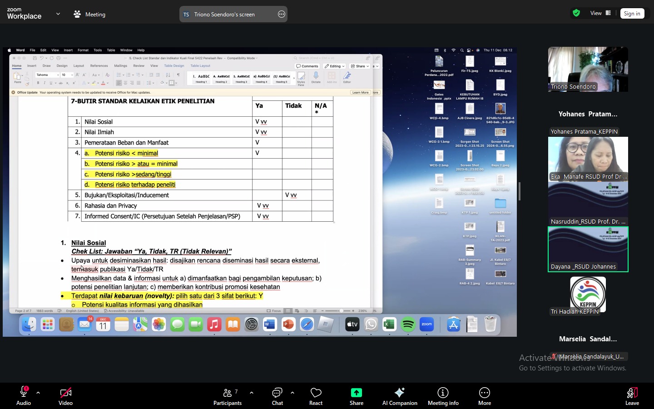The image size is (654, 409).
Task: Toggle the View layout button
Action: (x=600, y=13)
